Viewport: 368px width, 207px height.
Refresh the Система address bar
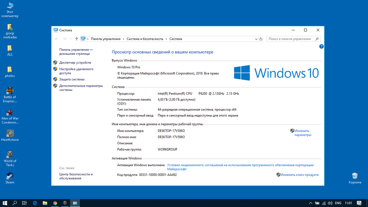pos(261,39)
